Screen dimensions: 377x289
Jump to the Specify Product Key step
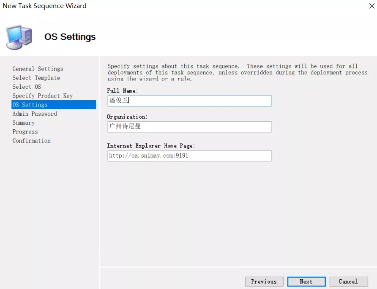point(42,96)
